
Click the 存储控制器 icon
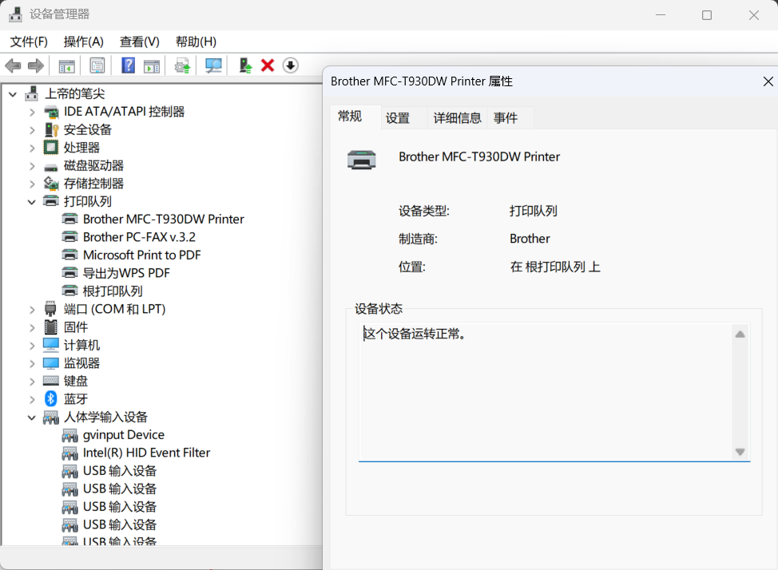(x=51, y=184)
